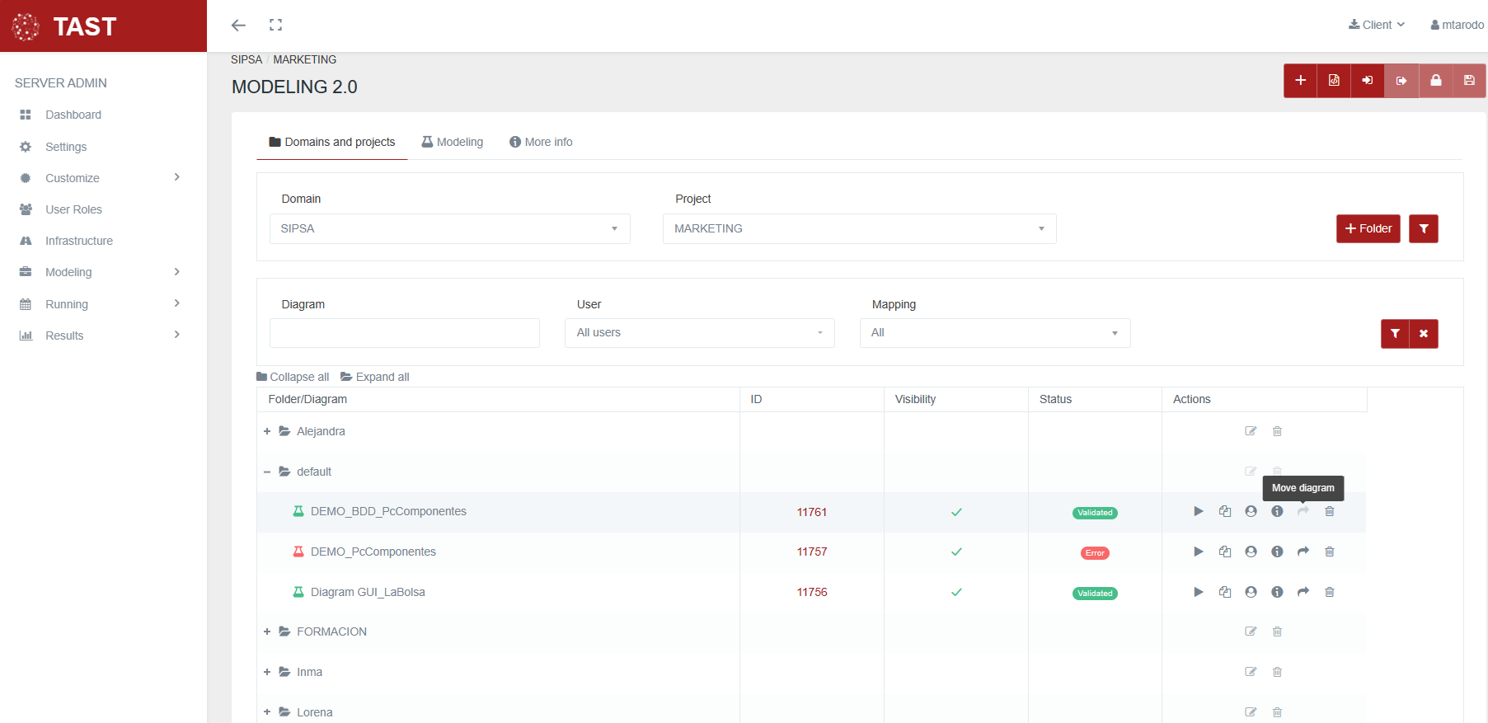Click the + Folder button
Image resolution: width=1488 pixels, height=723 pixels.
(x=1368, y=228)
